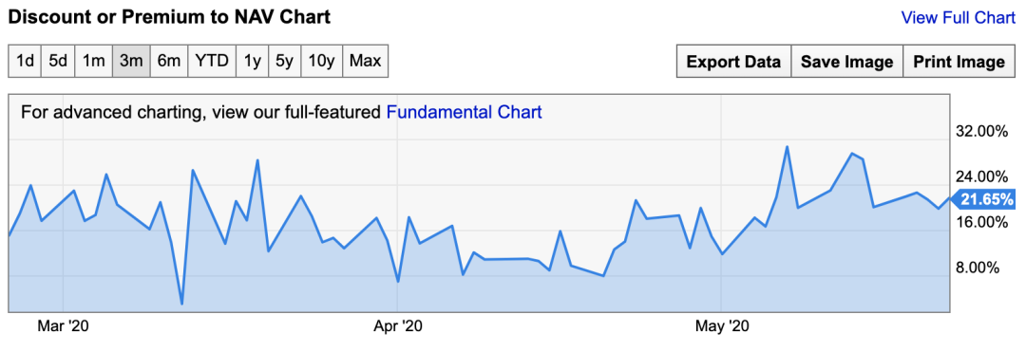
Task: Click the Print Image button
Action: tap(959, 62)
